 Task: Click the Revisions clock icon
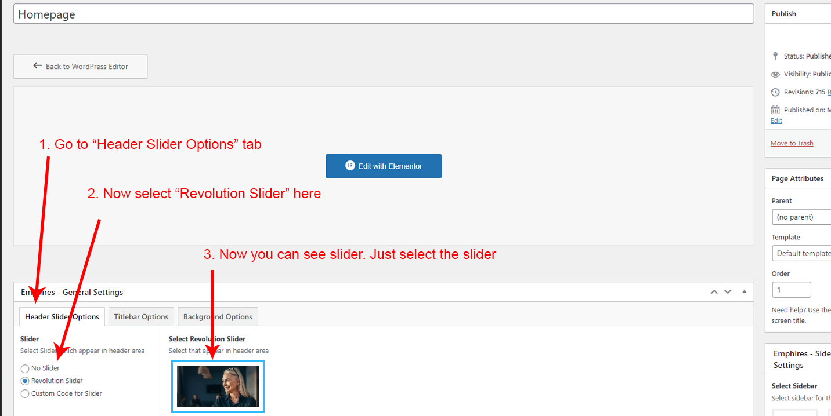(x=775, y=92)
